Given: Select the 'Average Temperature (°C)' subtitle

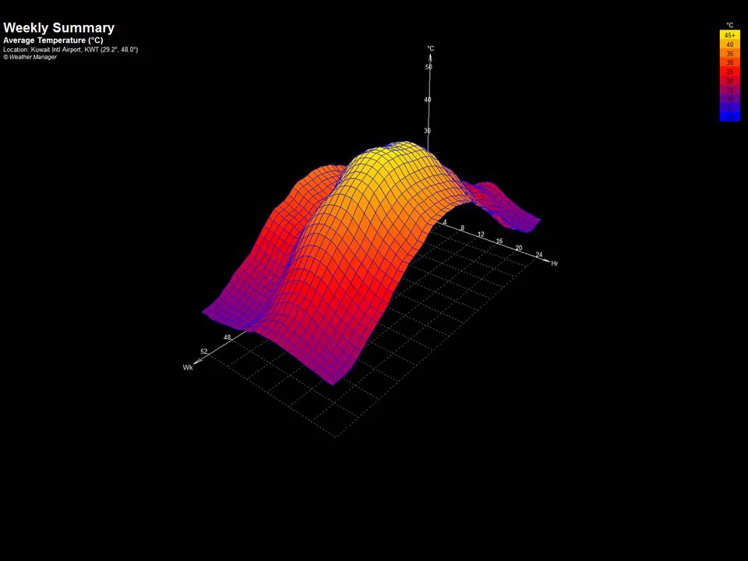Looking at the screenshot, I should click(x=53, y=41).
